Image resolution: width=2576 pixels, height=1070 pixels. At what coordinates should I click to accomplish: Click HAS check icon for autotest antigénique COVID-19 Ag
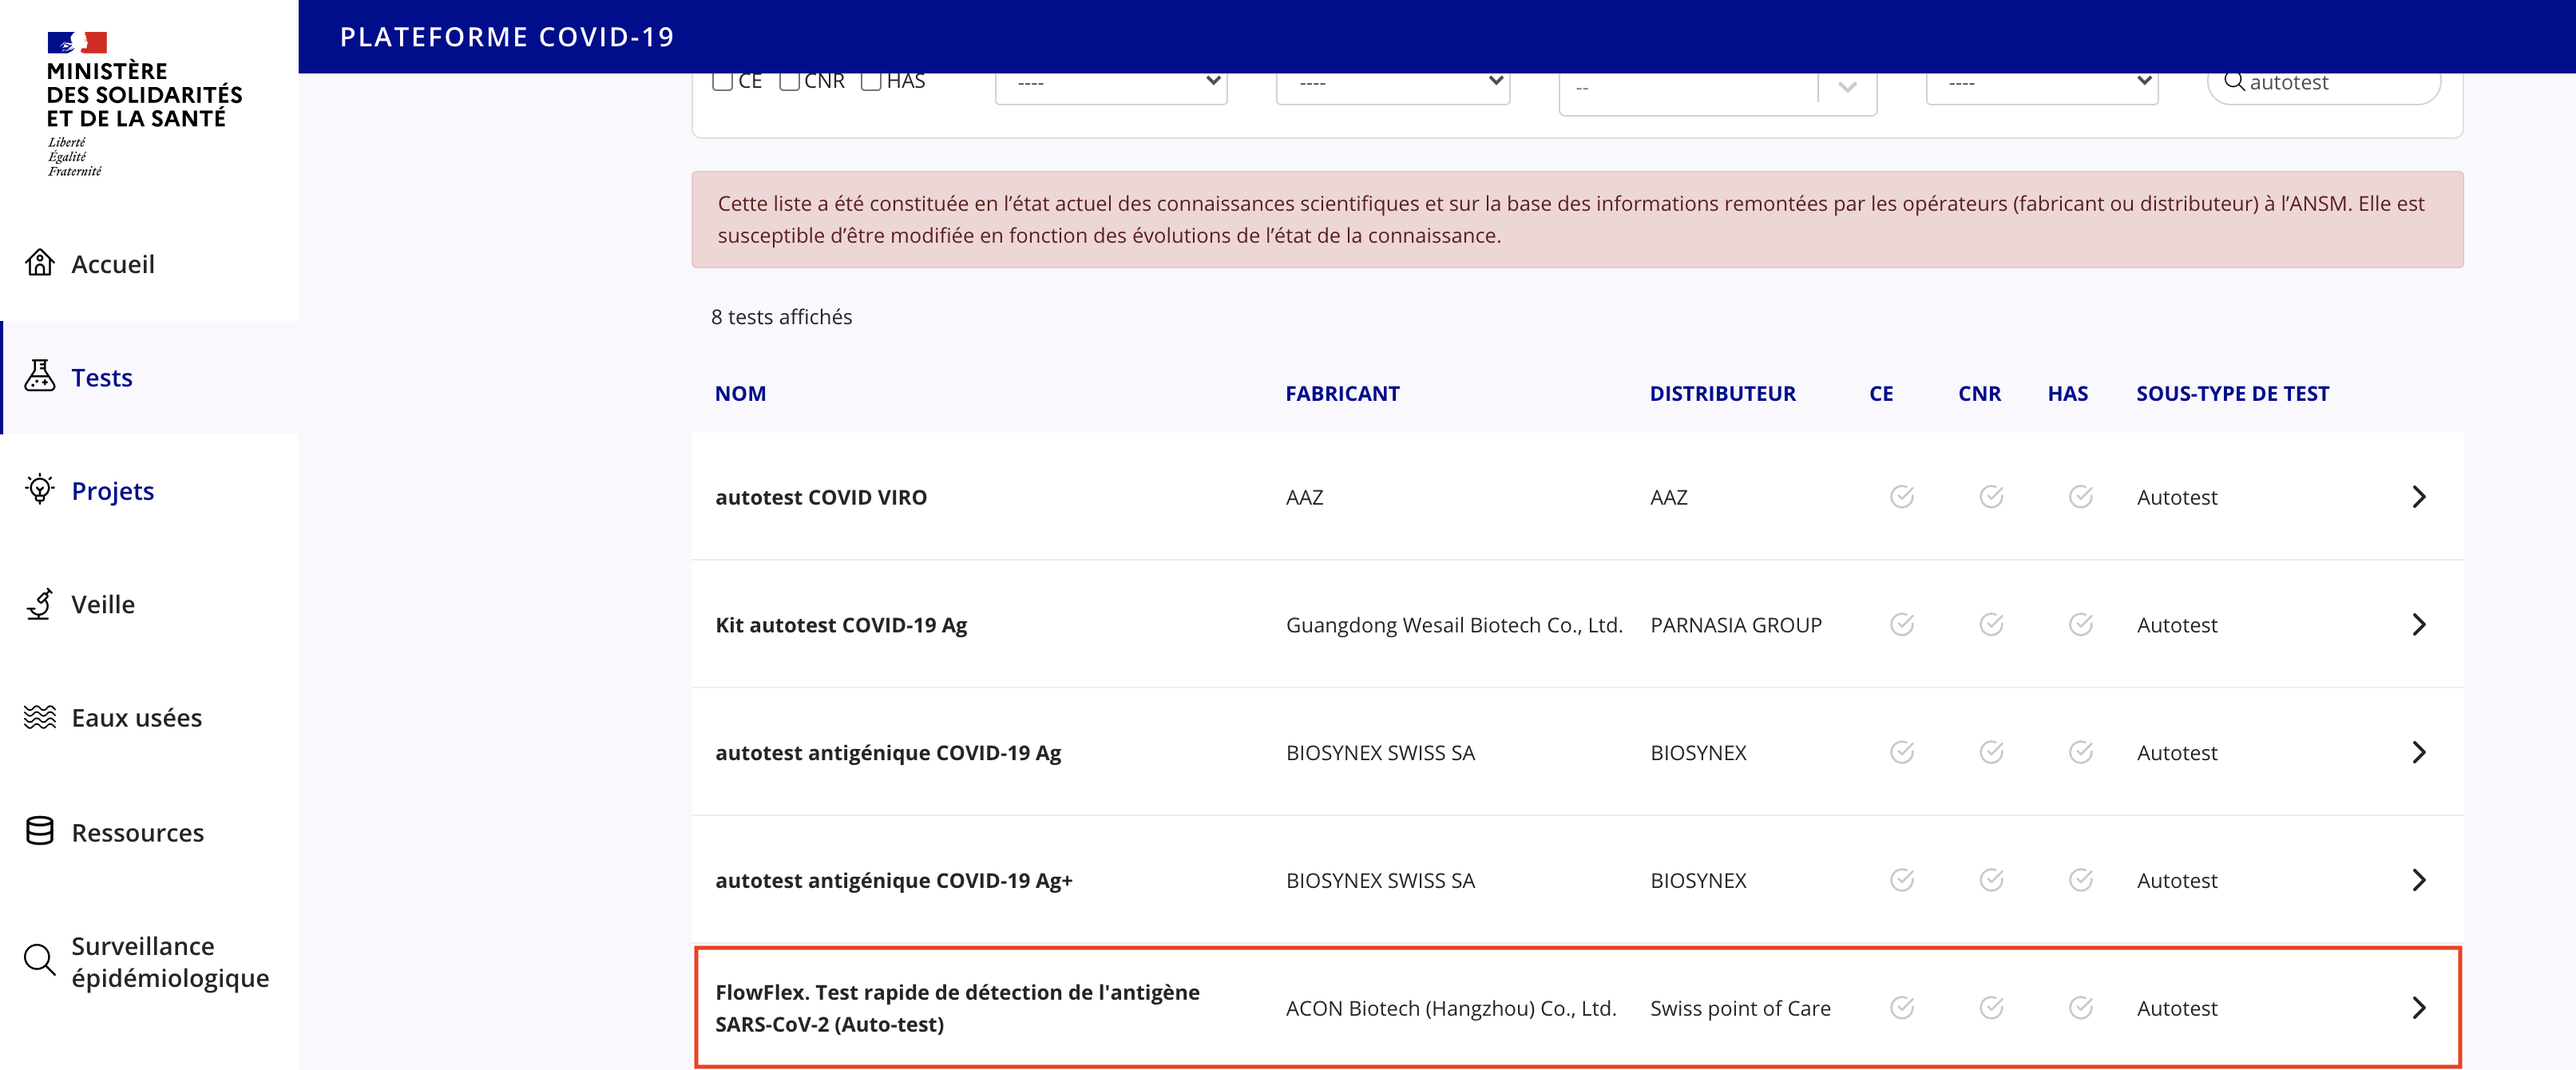2081,752
